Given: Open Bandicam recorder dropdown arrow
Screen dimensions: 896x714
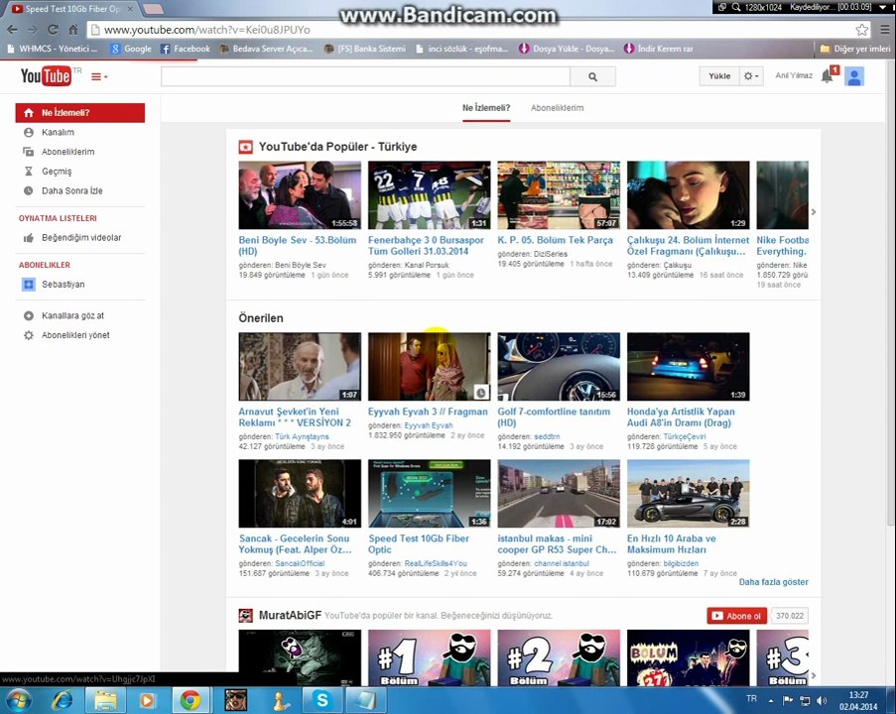Looking at the screenshot, I should [883, 7].
